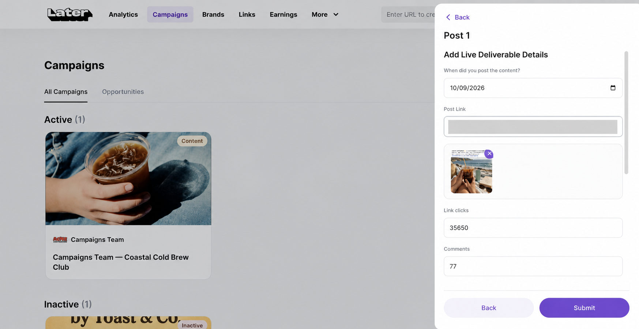This screenshot has height=329, width=639.
Task: Click the Campaigns page heading
Action: point(74,65)
